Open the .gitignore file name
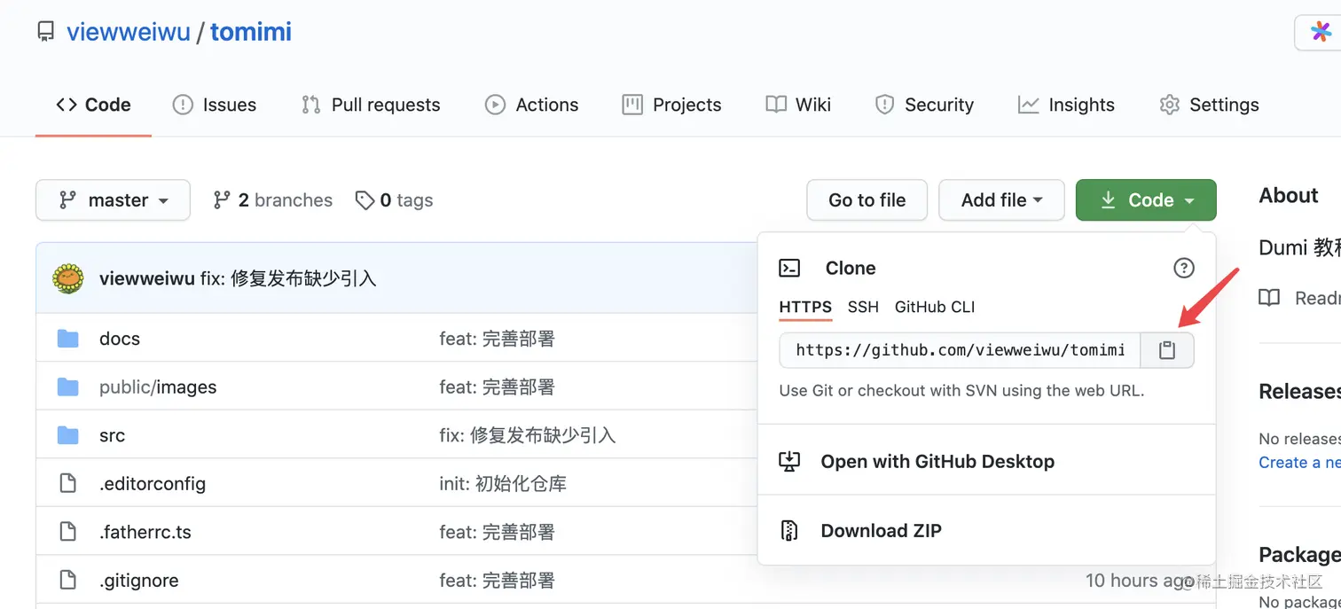The width and height of the screenshot is (1341, 609). coord(139,581)
